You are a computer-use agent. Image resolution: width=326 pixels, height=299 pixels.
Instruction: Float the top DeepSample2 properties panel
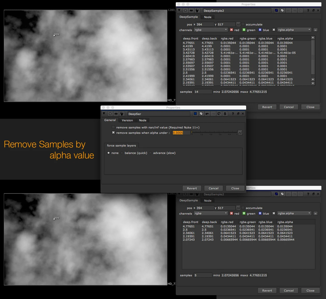313,10
